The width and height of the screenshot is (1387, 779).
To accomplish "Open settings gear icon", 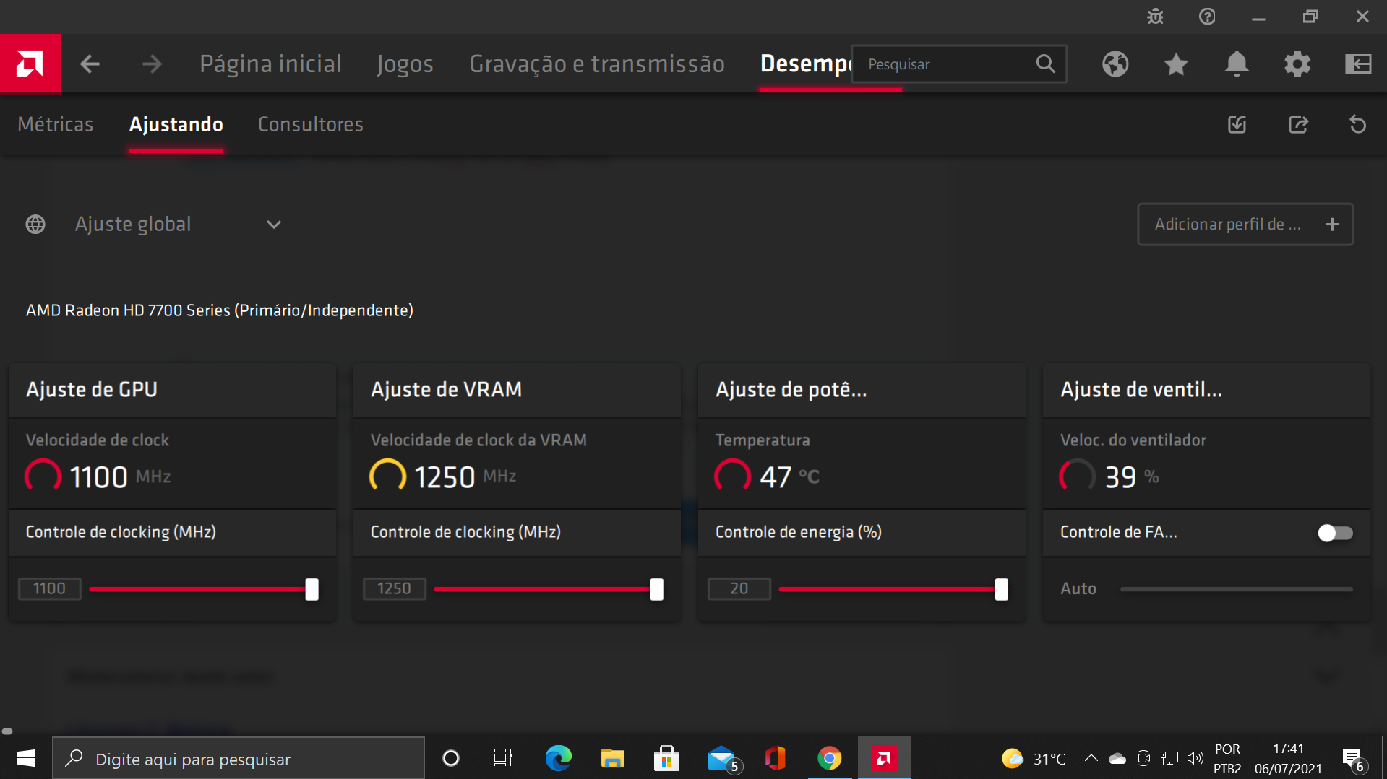I will tap(1297, 64).
